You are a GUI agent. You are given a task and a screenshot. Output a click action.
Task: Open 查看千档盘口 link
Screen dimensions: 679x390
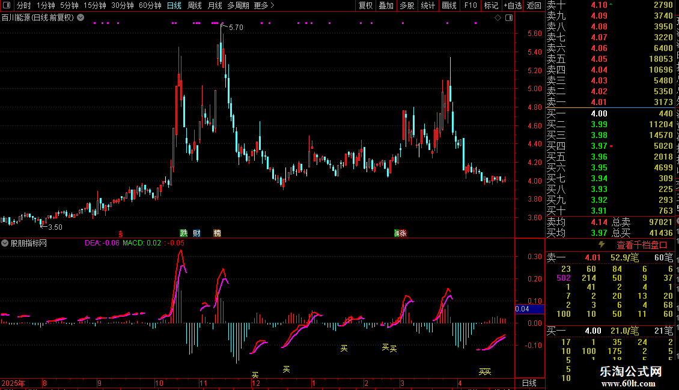pyautogui.click(x=642, y=245)
